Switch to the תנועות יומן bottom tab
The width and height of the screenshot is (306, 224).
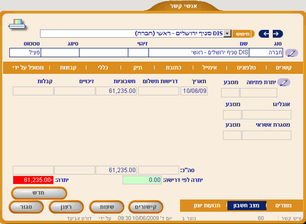tap(207, 205)
